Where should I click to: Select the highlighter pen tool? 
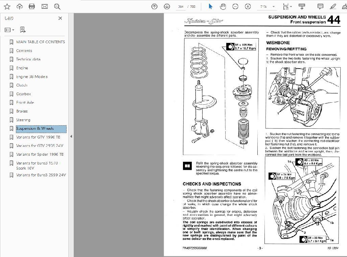pos(332,7)
